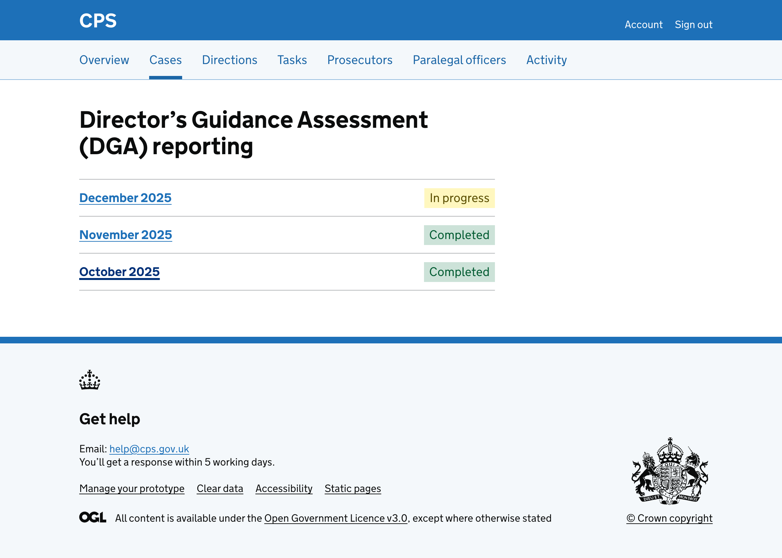Clear the prototype data
782x558 pixels.
point(220,488)
